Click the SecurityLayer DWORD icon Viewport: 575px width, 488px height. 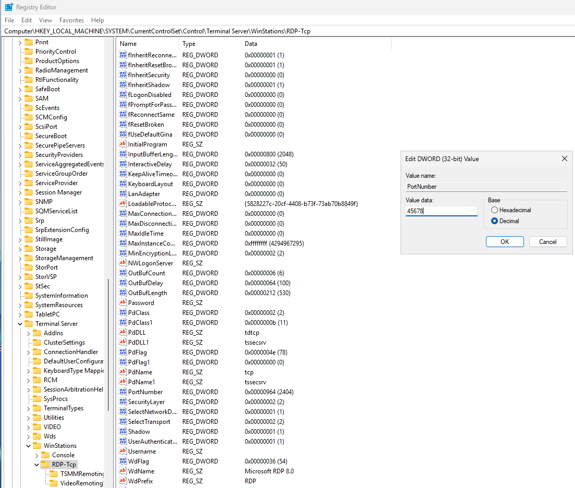coord(123,402)
